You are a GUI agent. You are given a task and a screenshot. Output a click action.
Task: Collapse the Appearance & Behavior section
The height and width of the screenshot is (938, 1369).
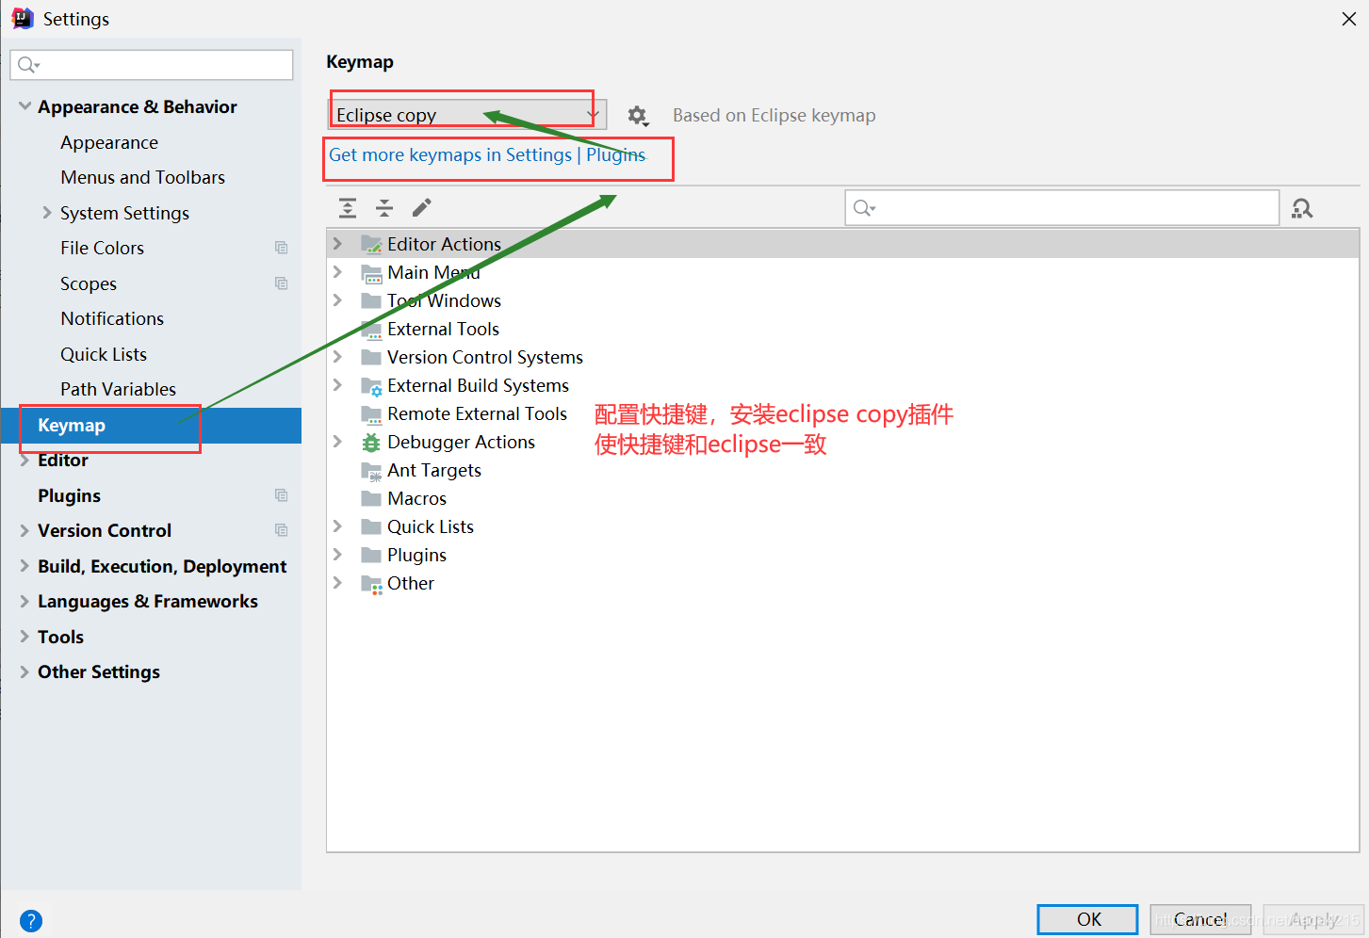(x=25, y=106)
